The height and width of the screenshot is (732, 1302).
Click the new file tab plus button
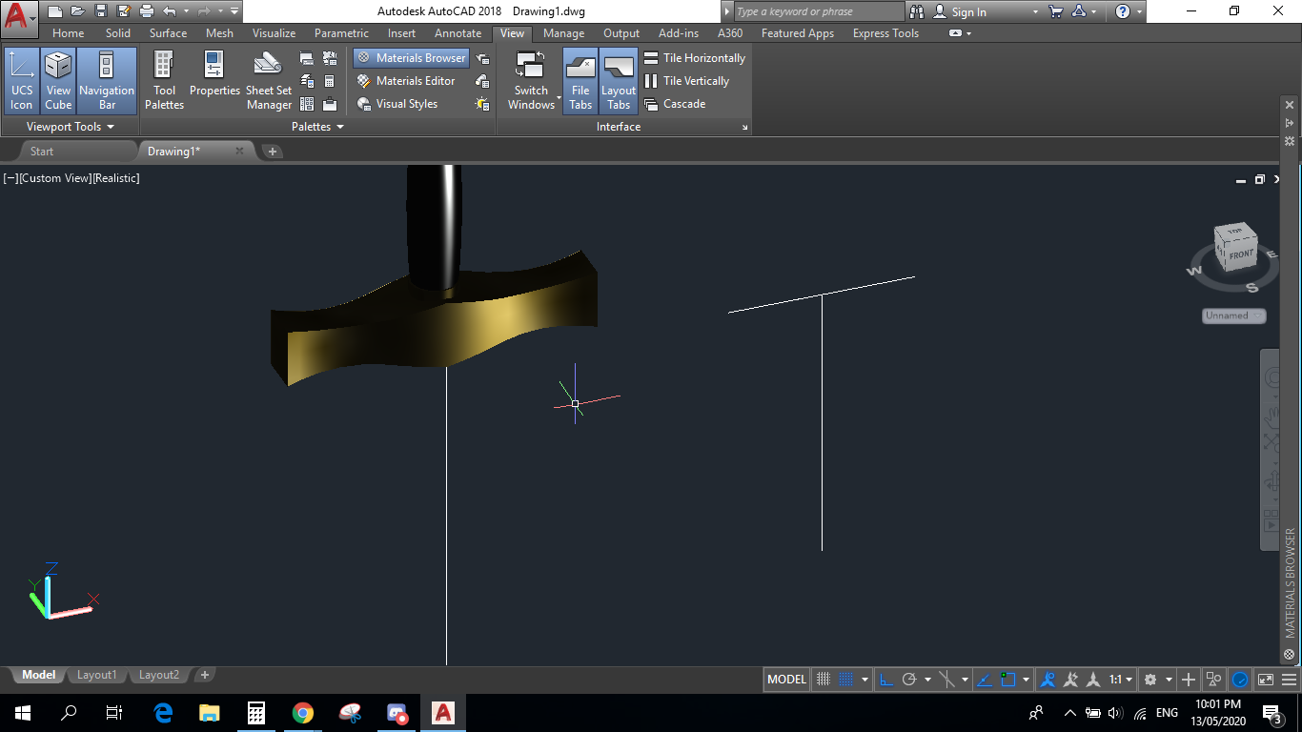point(272,152)
